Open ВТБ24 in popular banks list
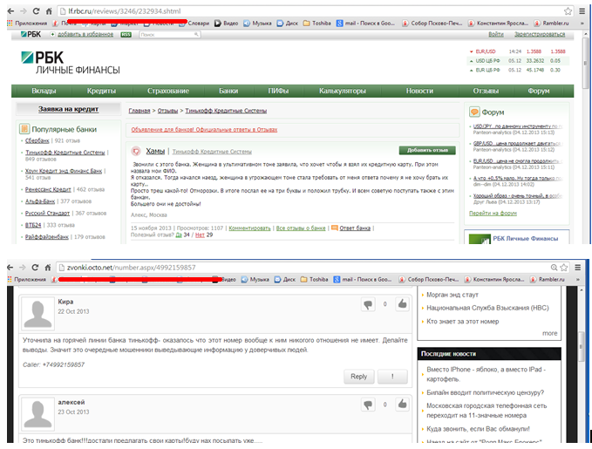The width and height of the screenshot is (592, 449). tap(33, 225)
